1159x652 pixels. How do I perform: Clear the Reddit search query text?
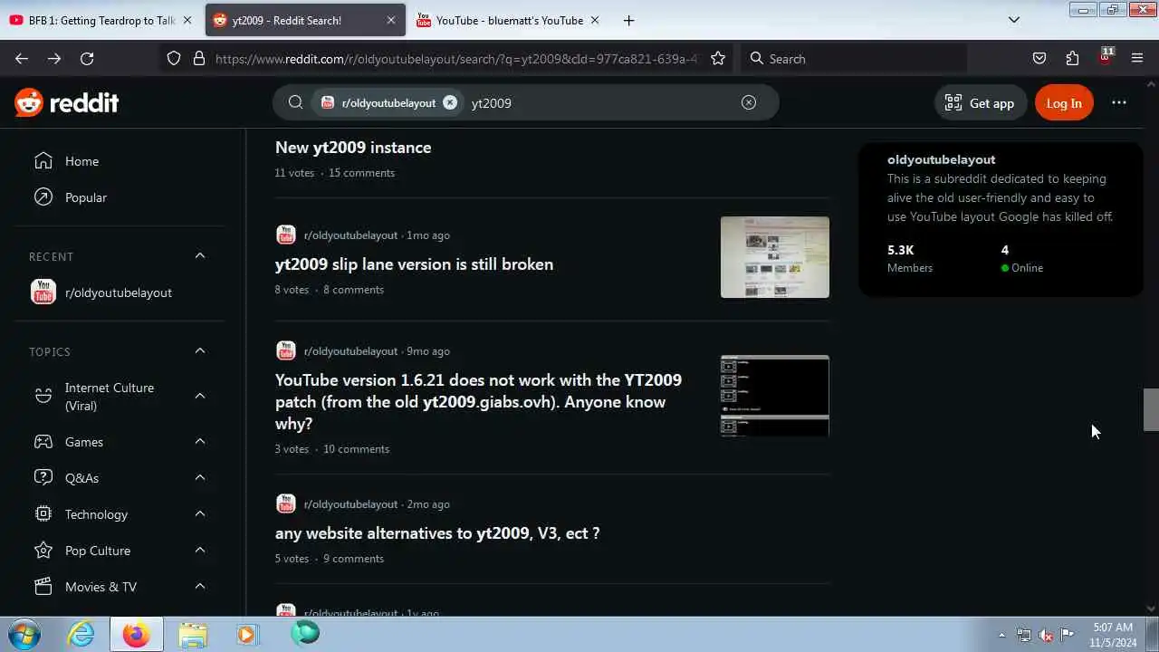749,103
